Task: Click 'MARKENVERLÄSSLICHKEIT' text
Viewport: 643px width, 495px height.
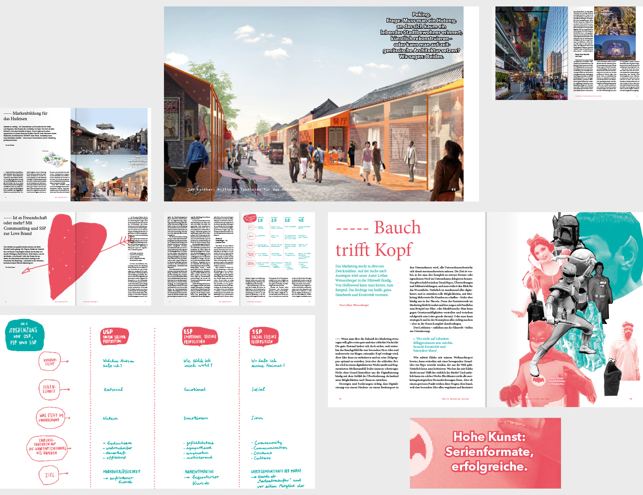Action: pos(122,472)
